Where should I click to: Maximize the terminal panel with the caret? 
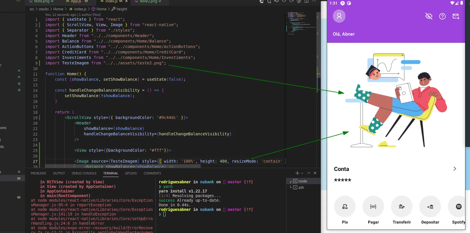click(309, 173)
